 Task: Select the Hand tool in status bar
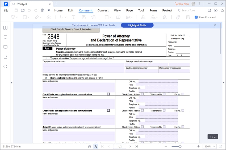(x=89, y=147)
